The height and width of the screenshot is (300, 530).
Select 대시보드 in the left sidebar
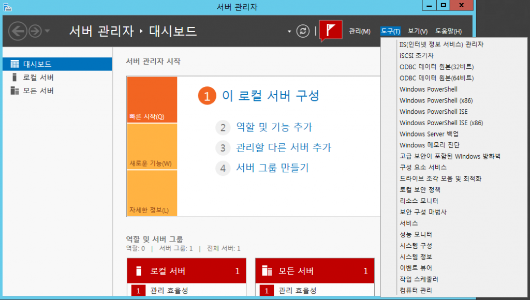(37, 64)
